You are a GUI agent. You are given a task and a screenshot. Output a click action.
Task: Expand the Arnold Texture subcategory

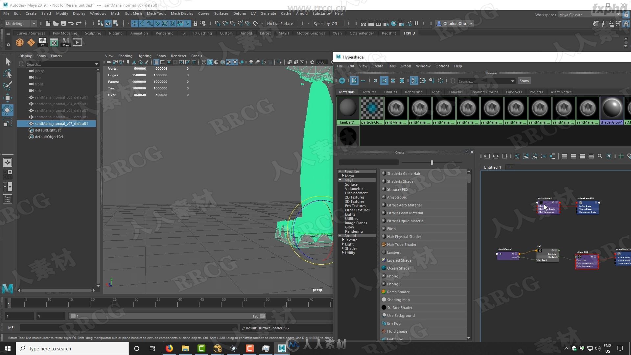pyautogui.click(x=343, y=240)
